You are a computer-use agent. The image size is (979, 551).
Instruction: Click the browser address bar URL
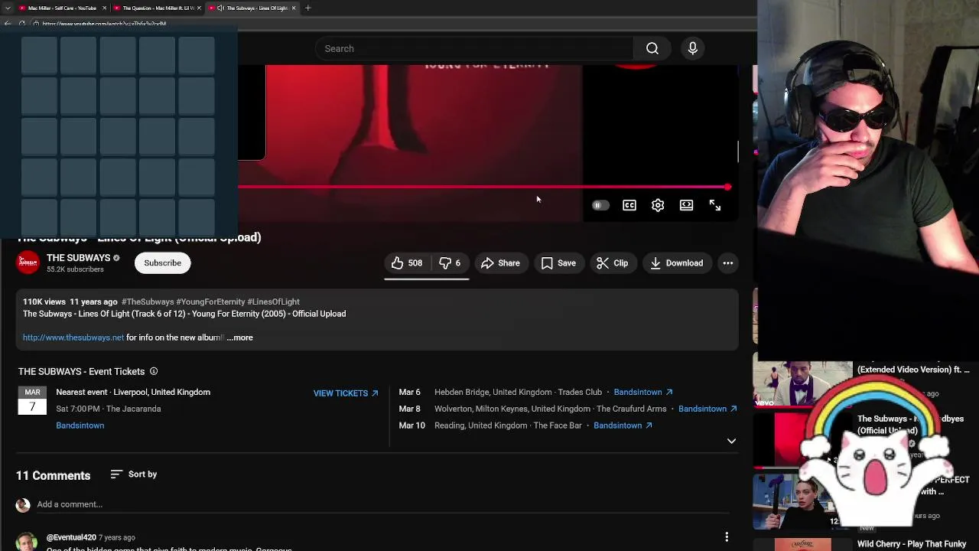coord(104,24)
